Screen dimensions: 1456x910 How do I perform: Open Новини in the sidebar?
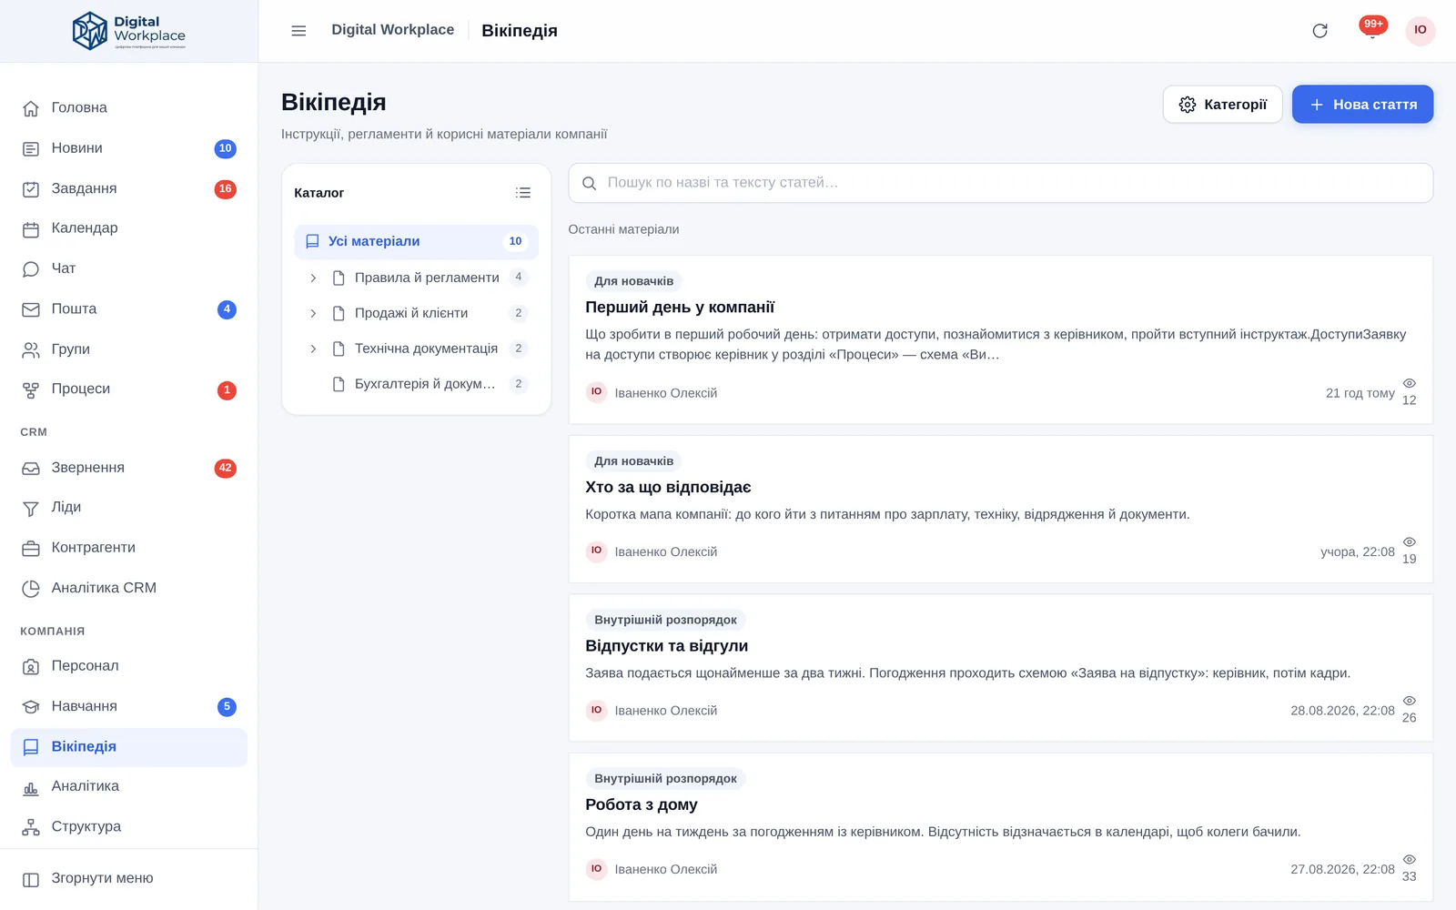[x=128, y=148]
